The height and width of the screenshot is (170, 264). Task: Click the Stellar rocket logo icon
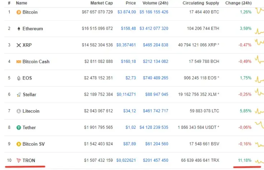pos(19,94)
